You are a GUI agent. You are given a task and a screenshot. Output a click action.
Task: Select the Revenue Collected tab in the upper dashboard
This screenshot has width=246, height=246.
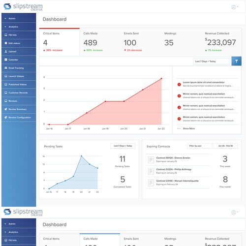(x=221, y=42)
